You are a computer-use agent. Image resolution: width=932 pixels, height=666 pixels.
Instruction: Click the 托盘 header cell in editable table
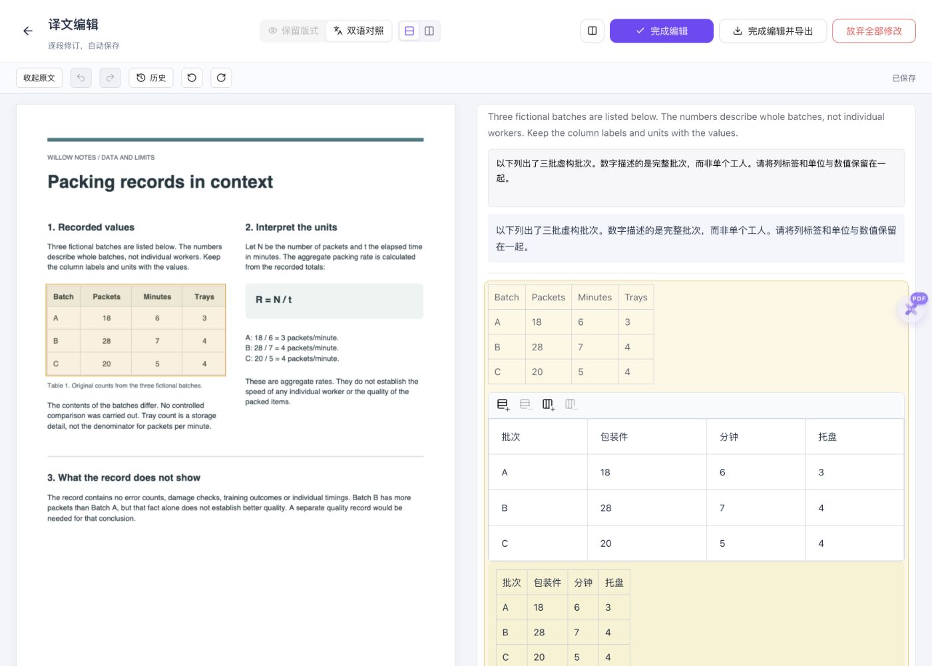[855, 437]
